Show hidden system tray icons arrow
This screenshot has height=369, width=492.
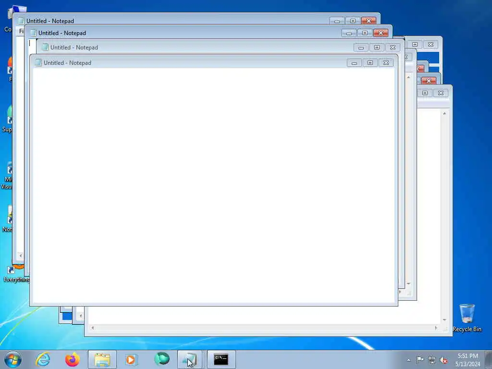(408, 360)
